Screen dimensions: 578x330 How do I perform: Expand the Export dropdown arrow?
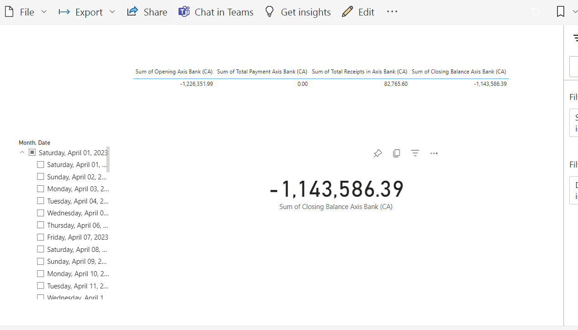(112, 12)
